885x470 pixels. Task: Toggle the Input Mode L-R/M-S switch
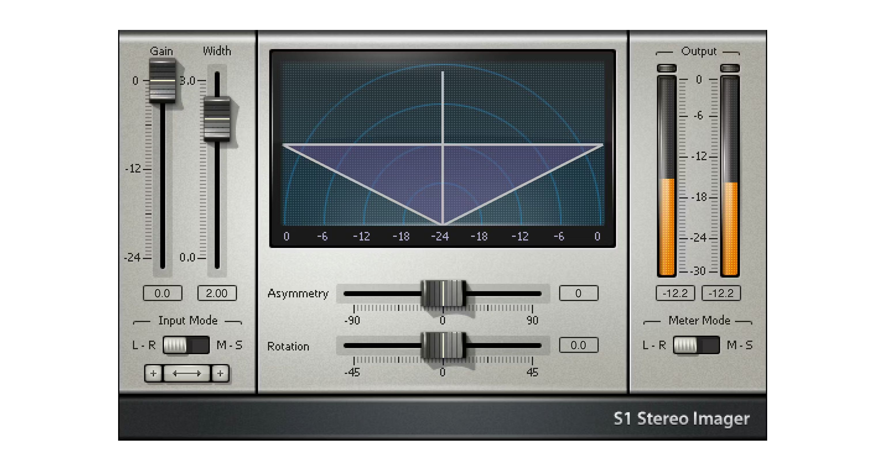pos(186,345)
